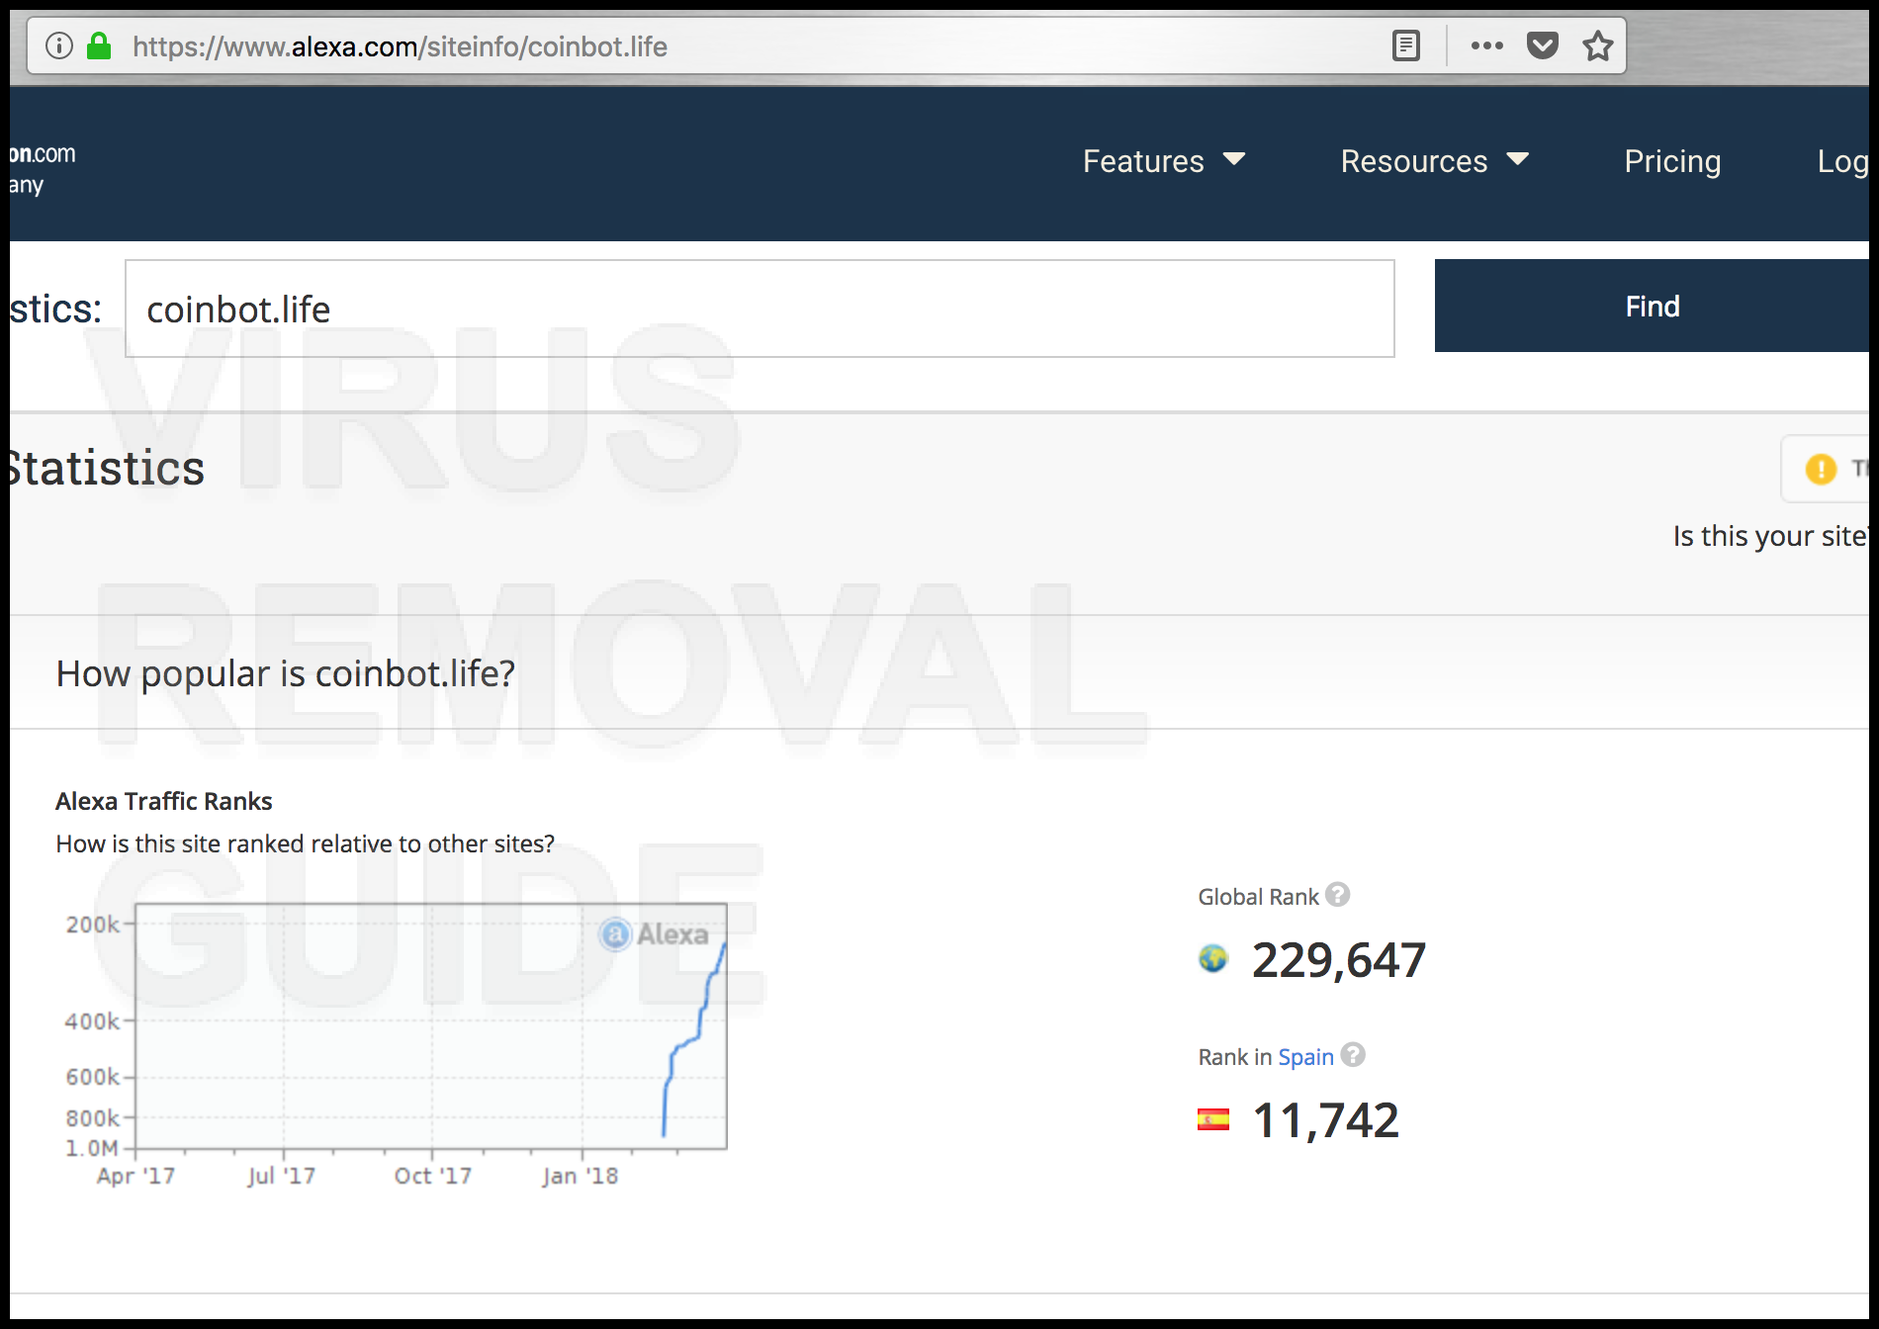The image size is (1879, 1329).
Task: Click the yellow warning exclamation icon
Action: (x=1821, y=469)
